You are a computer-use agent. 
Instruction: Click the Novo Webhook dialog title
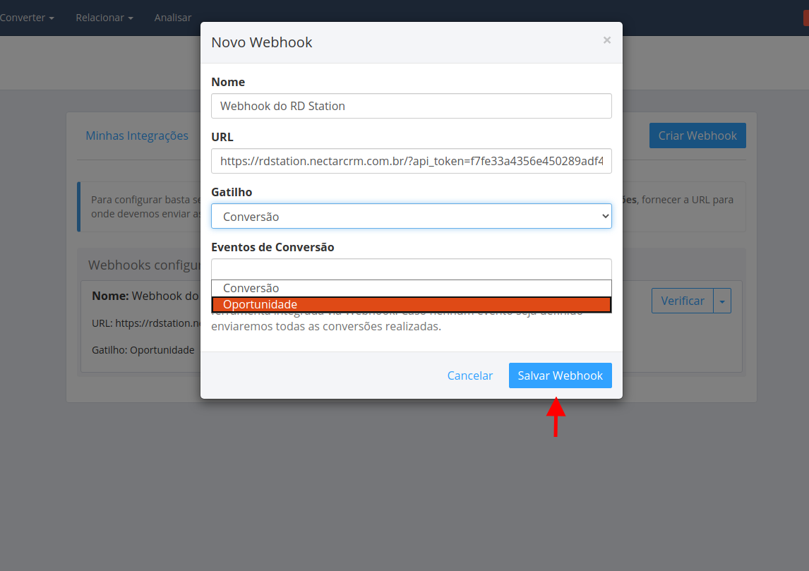point(262,42)
